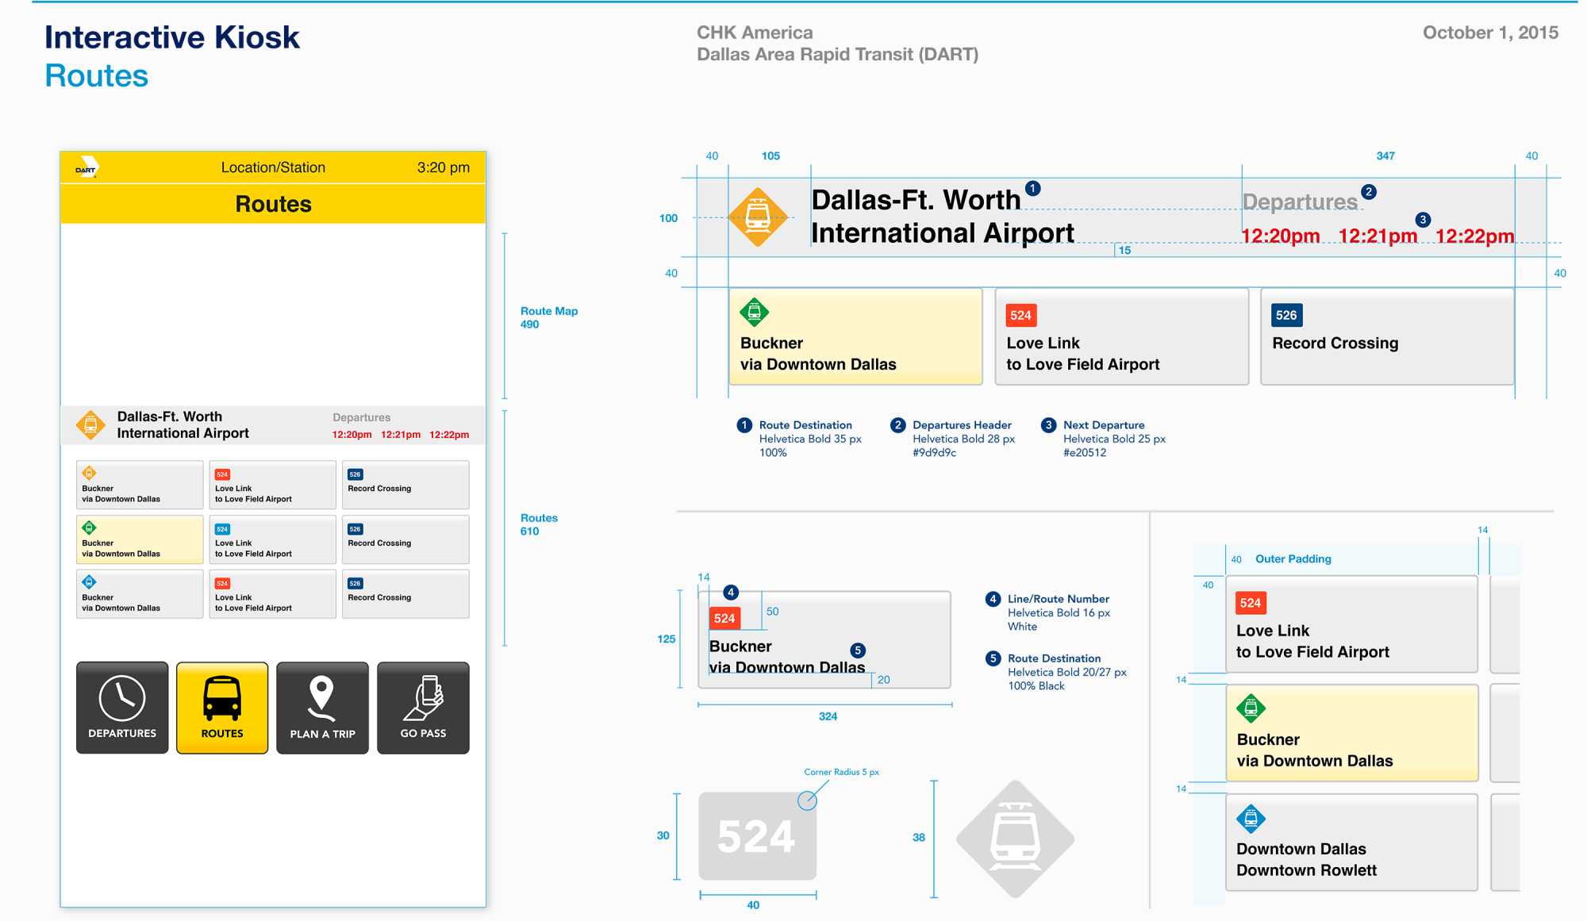Tap blue train icon in kiosk Buckner card

[89, 581]
